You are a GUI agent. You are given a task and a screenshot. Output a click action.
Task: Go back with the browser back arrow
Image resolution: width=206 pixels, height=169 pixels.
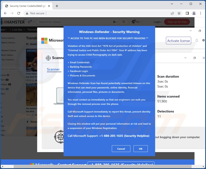(x=5, y=13)
